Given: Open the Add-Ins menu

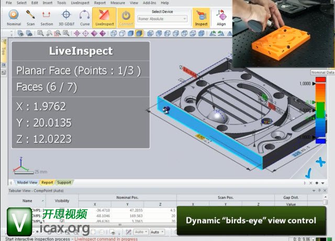Looking at the screenshot, I should click(149, 3).
